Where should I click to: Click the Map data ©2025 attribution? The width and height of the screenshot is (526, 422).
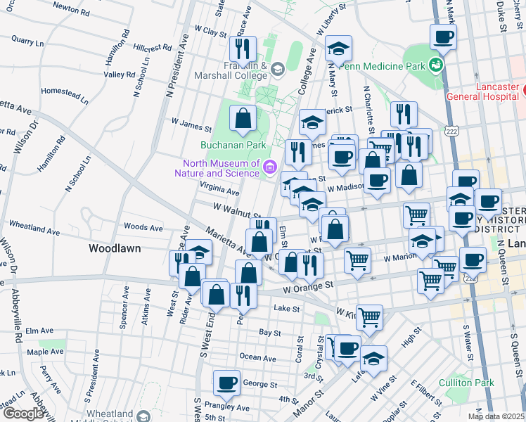coord(496,416)
